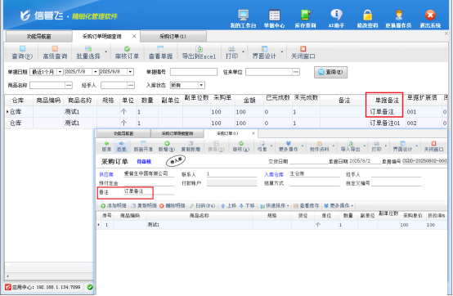The height and width of the screenshot is (296, 453).
Task: Open 修改密码 lock icon
Action: click(367, 19)
